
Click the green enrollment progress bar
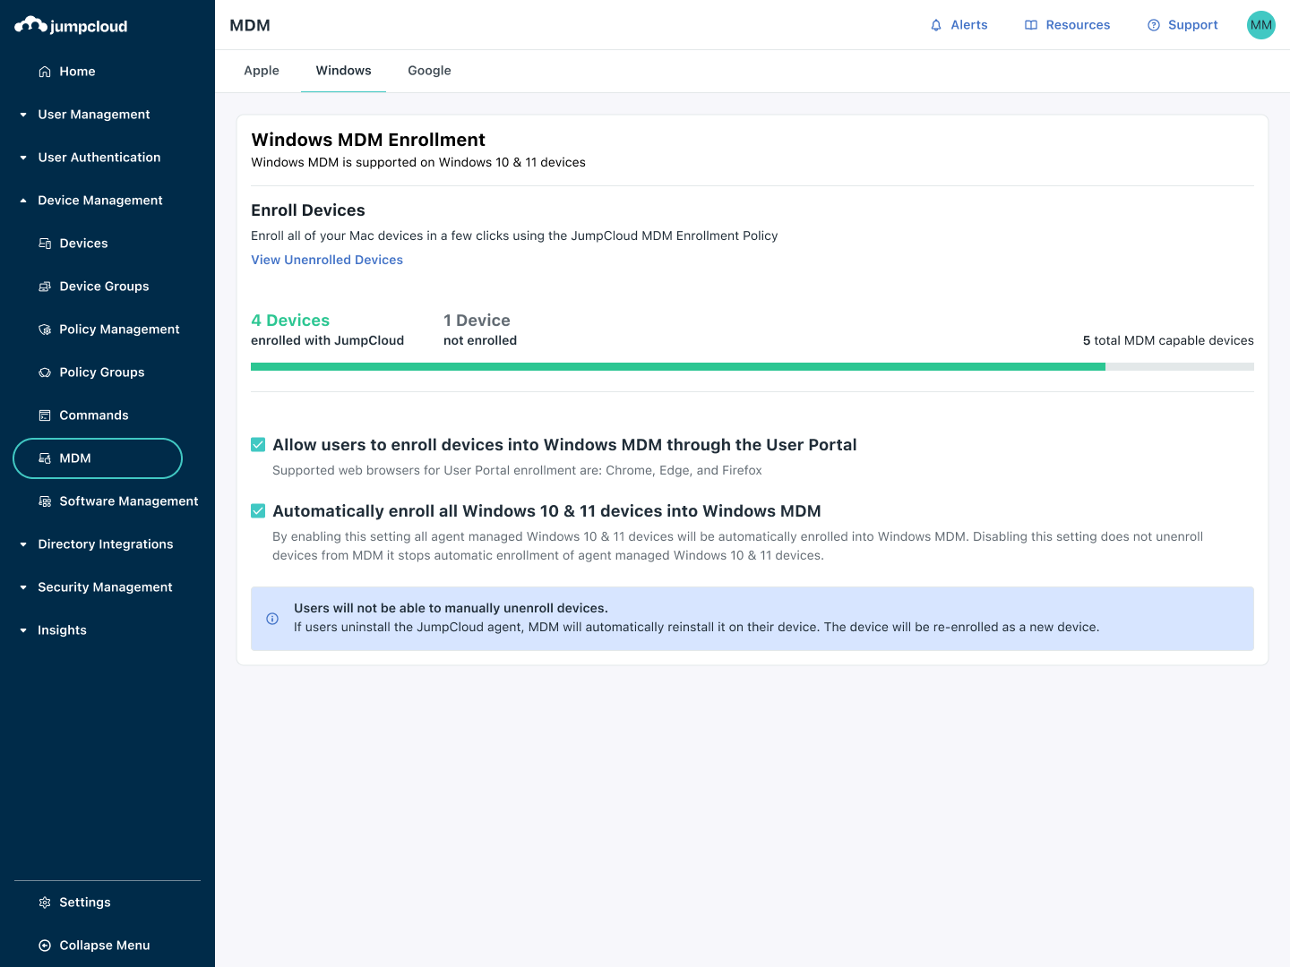[x=678, y=366]
